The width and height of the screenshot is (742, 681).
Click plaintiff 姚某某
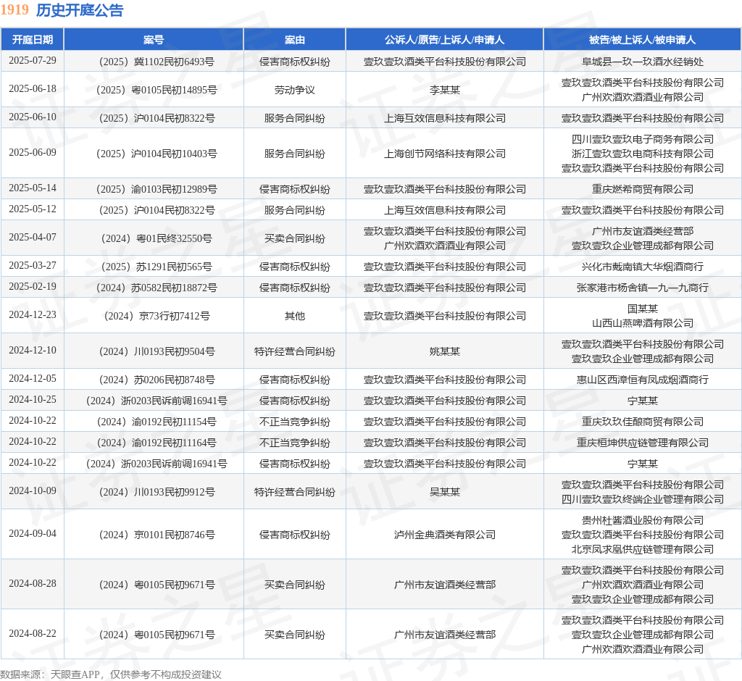[x=444, y=351]
